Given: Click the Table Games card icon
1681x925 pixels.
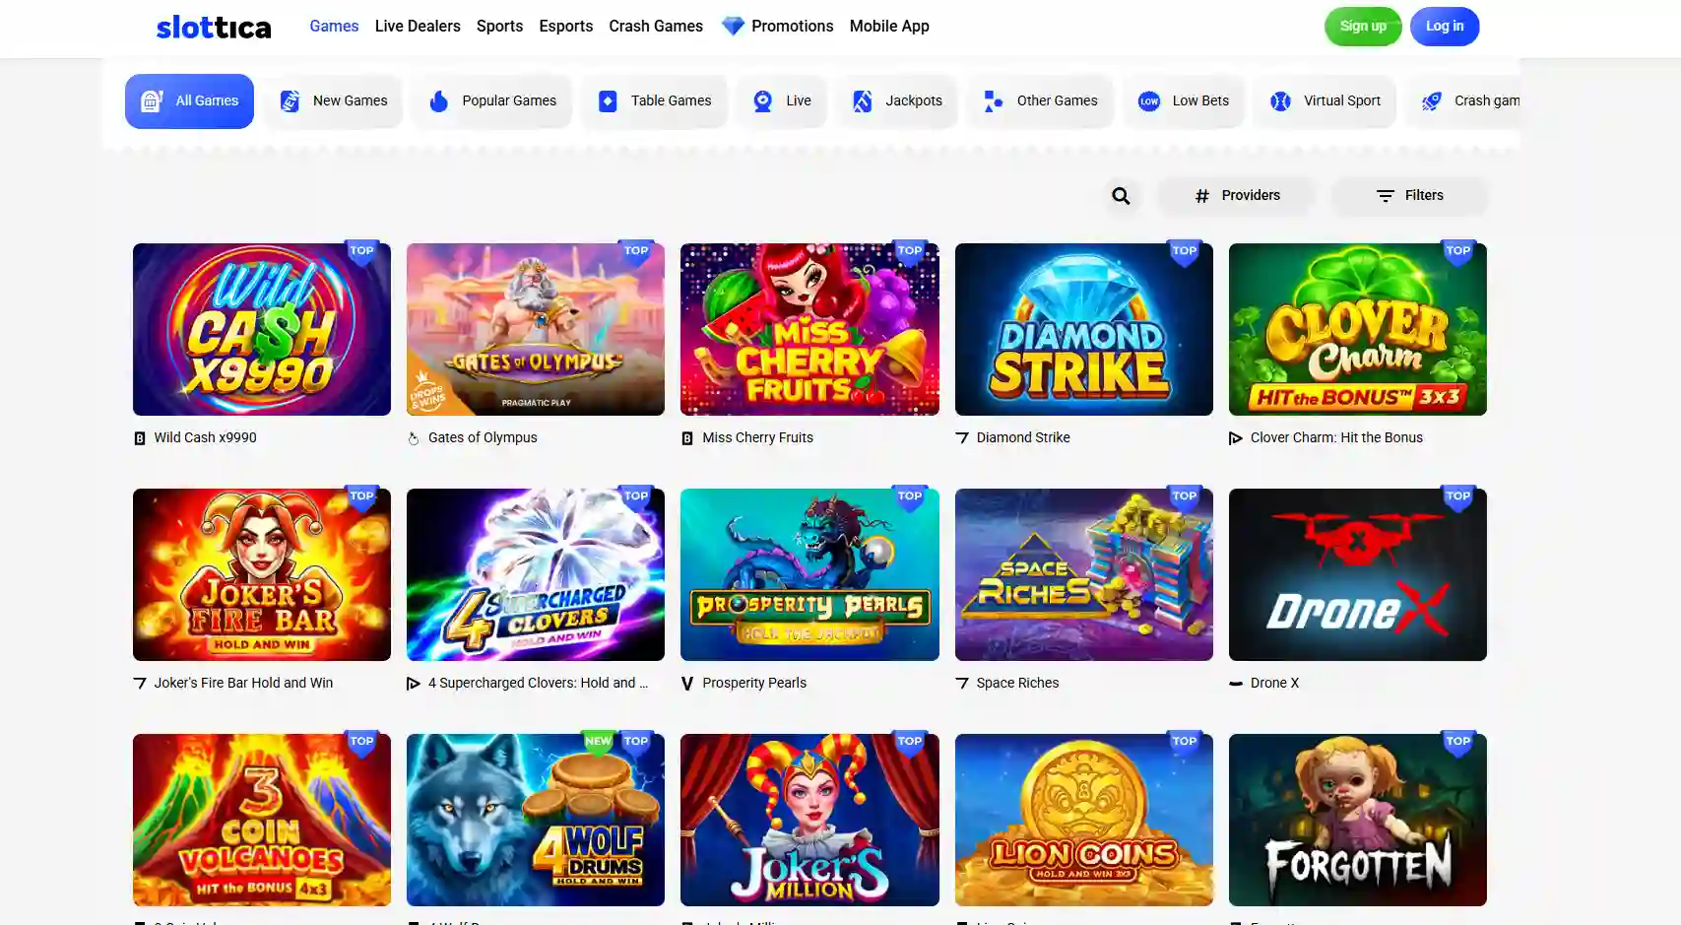Looking at the screenshot, I should point(608,100).
